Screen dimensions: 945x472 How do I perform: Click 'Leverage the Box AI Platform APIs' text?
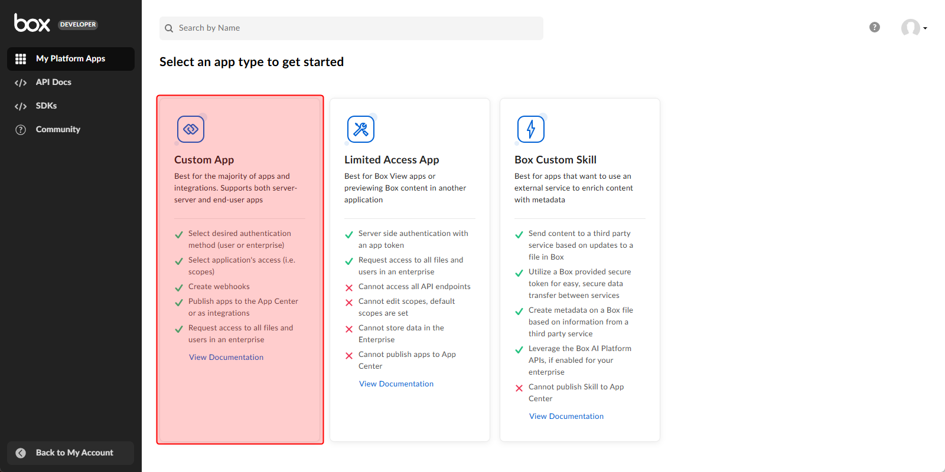click(x=580, y=360)
